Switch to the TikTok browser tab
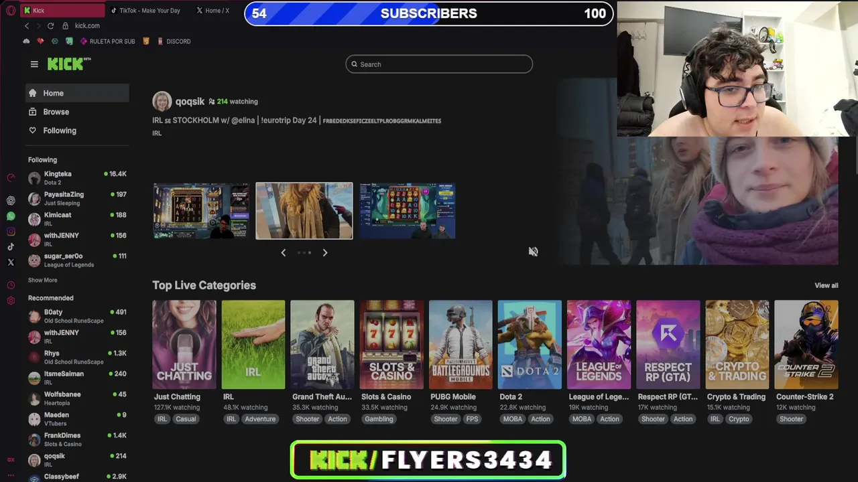 point(147,10)
